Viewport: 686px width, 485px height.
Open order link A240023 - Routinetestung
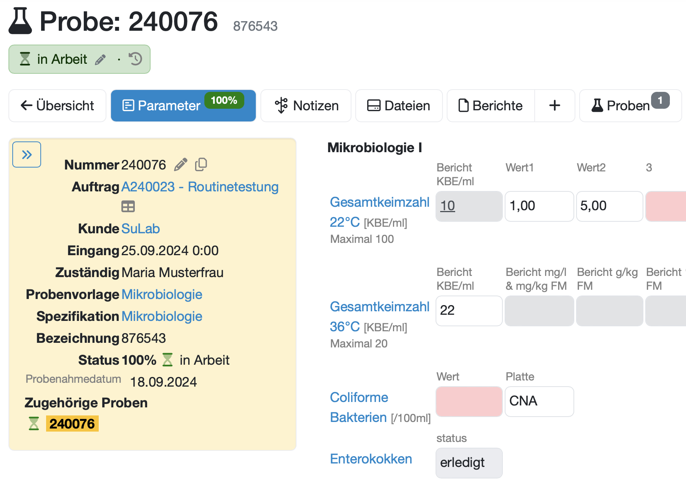tap(200, 187)
